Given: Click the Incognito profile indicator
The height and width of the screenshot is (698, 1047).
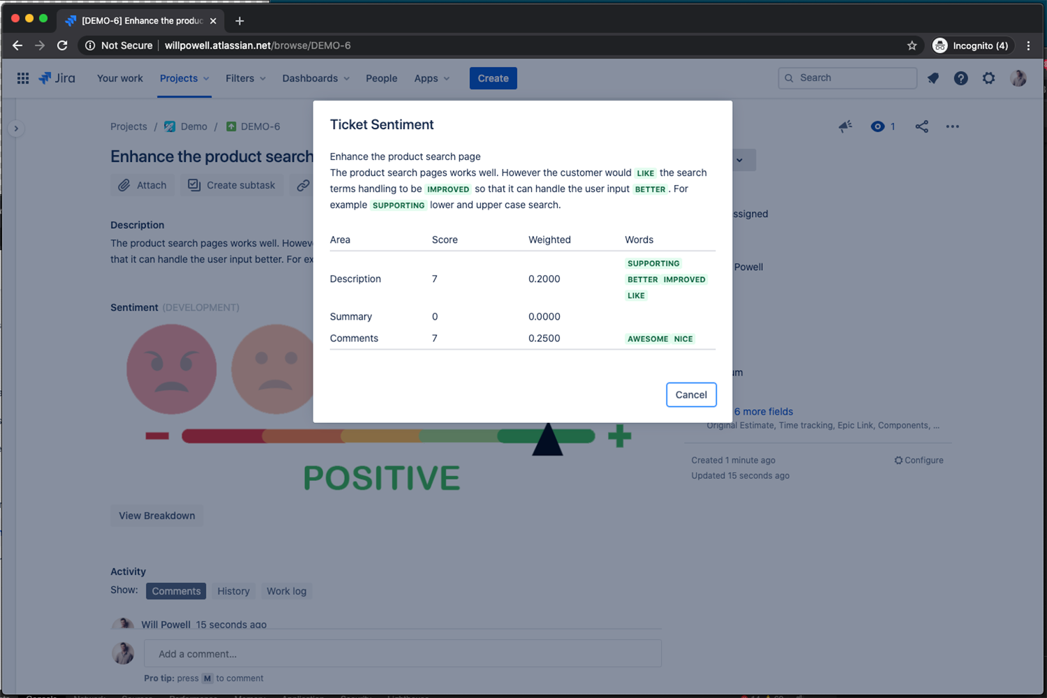Looking at the screenshot, I should (x=971, y=45).
